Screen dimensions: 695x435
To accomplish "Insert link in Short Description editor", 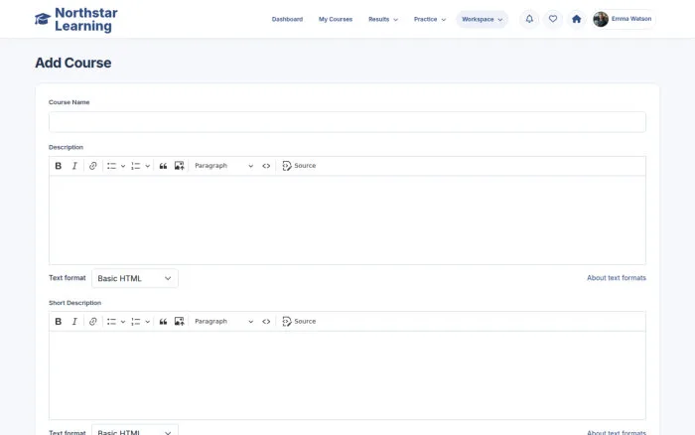I will tap(92, 322).
